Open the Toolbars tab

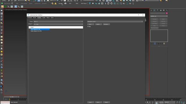click(39, 18)
